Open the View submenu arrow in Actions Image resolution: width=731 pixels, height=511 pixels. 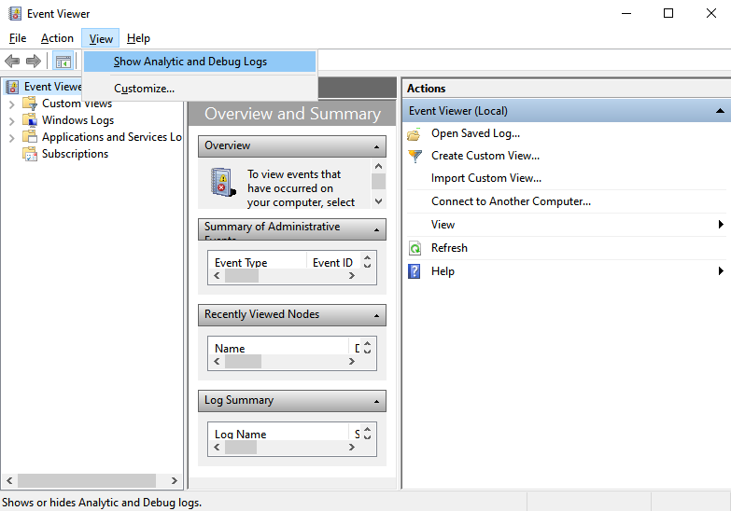coord(721,225)
